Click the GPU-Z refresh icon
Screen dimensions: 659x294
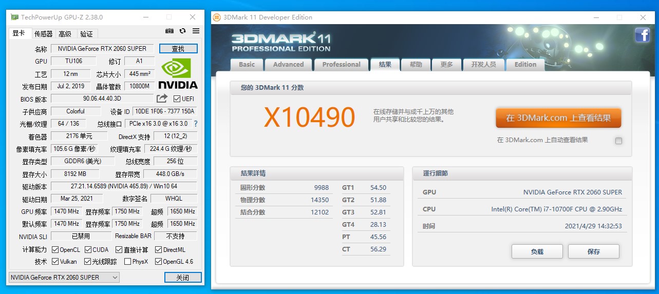click(182, 31)
